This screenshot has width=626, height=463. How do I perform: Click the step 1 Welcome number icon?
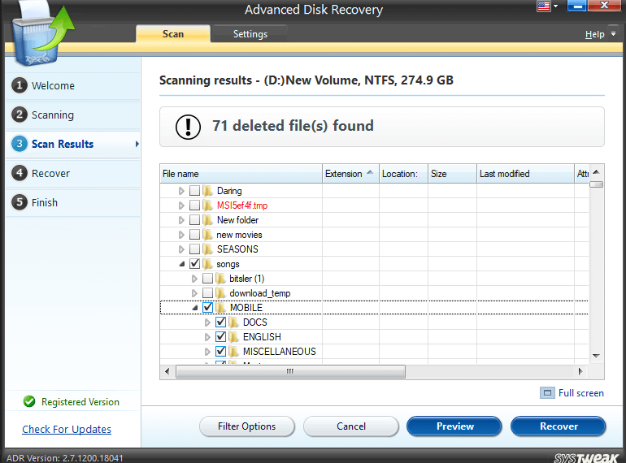point(19,86)
